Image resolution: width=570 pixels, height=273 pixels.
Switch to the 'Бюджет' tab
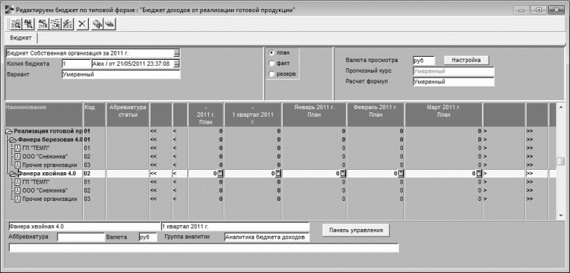(21, 38)
